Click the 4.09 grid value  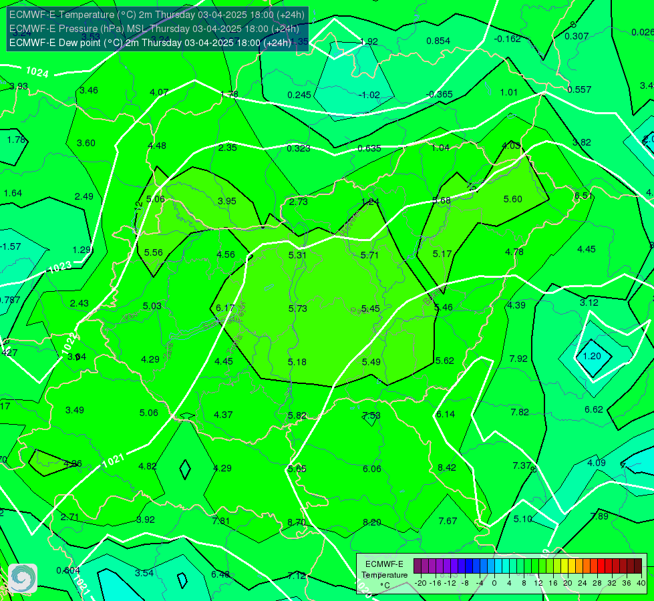coord(596,463)
